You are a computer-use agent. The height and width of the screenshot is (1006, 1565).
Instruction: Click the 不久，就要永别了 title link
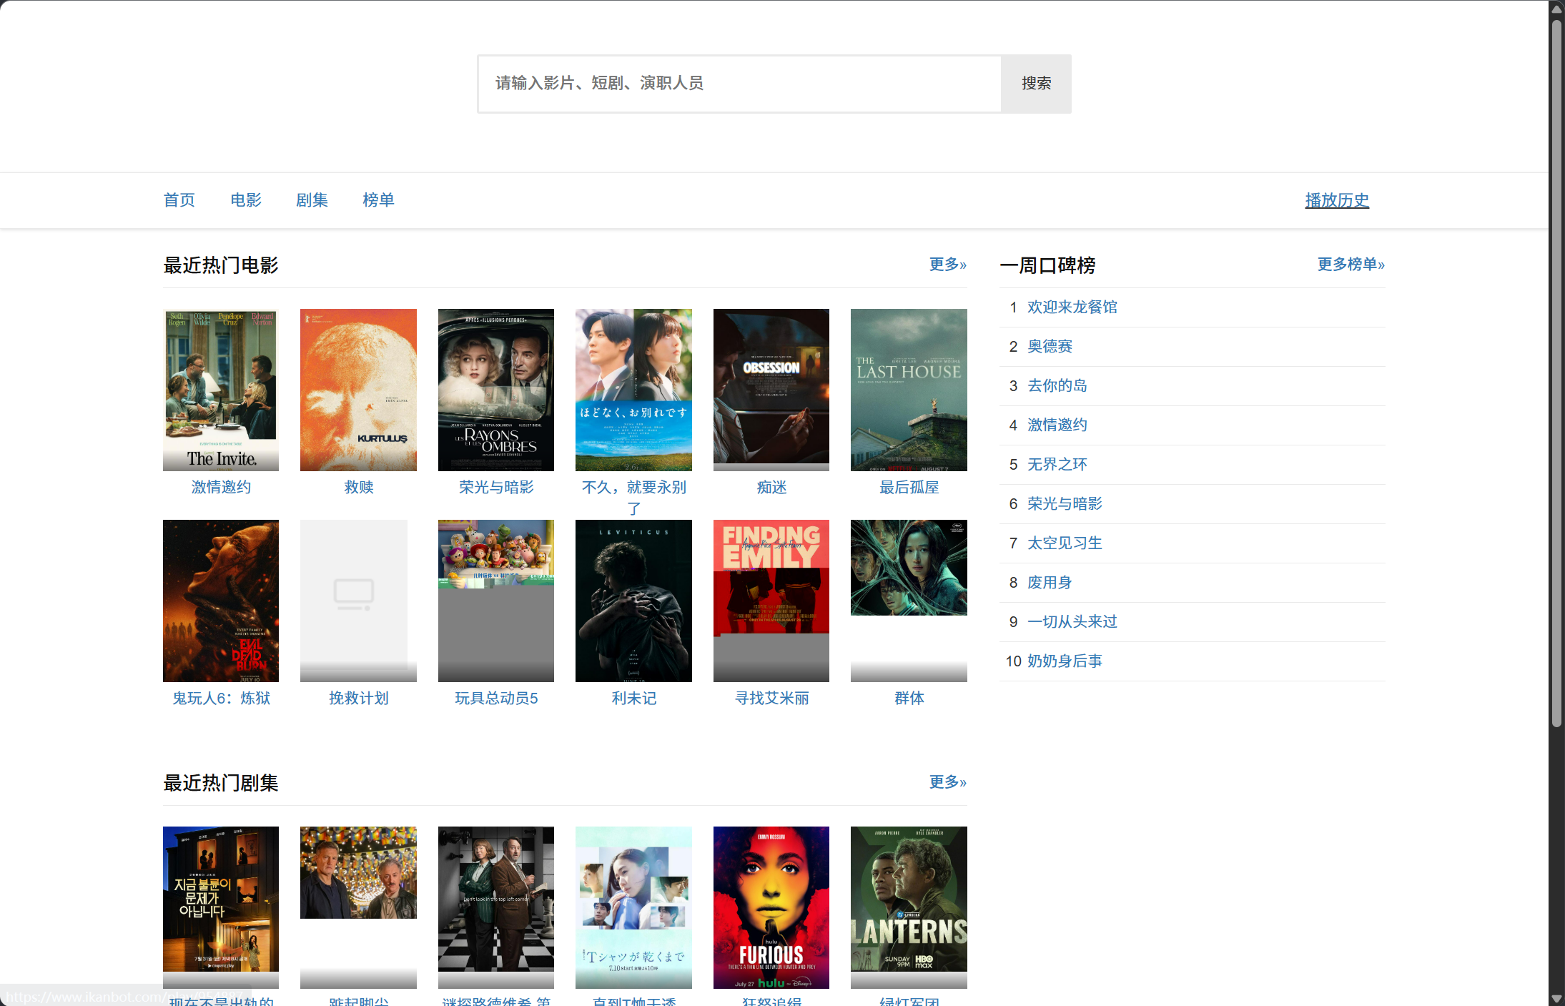coord(633,498)
